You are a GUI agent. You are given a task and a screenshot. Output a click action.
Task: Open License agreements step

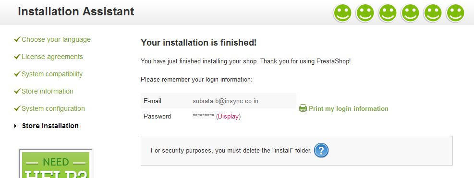pos(52,57)
